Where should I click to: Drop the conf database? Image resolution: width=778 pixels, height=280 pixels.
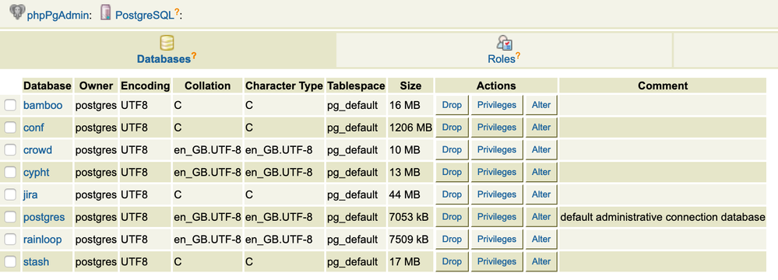pos(452,128)
